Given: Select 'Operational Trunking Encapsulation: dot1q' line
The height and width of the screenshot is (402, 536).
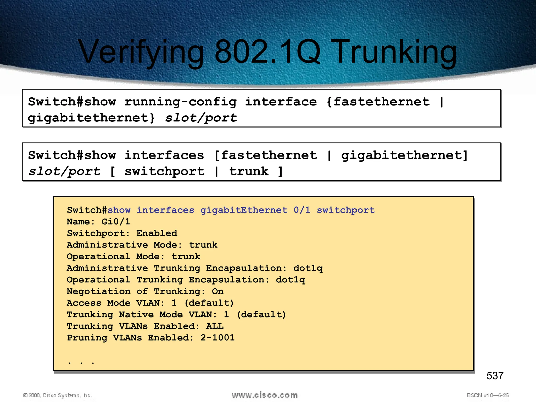Looking at the screenshot, I should click(x=186, y=280).
